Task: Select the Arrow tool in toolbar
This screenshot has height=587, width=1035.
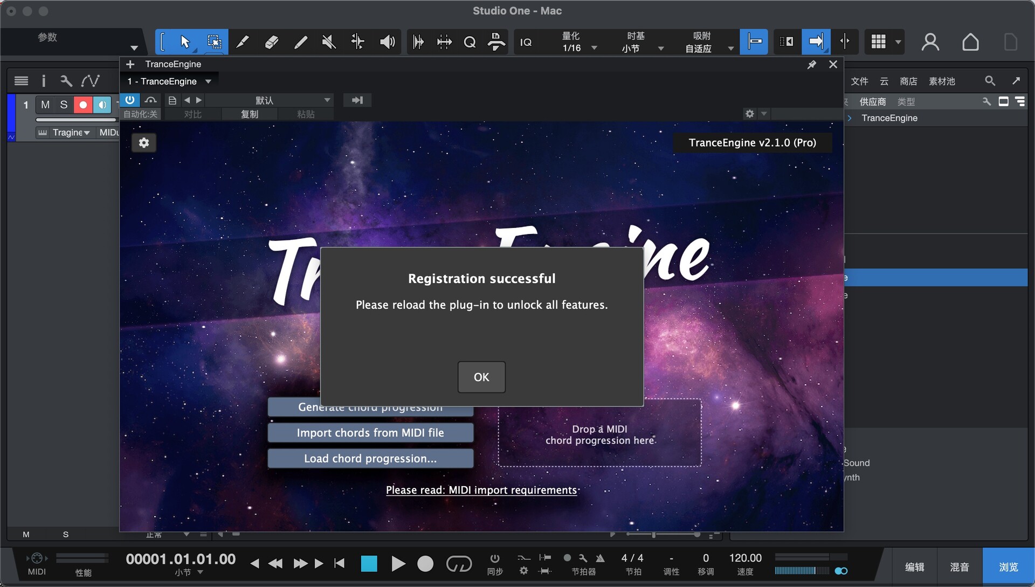Action: click(185, 42)
